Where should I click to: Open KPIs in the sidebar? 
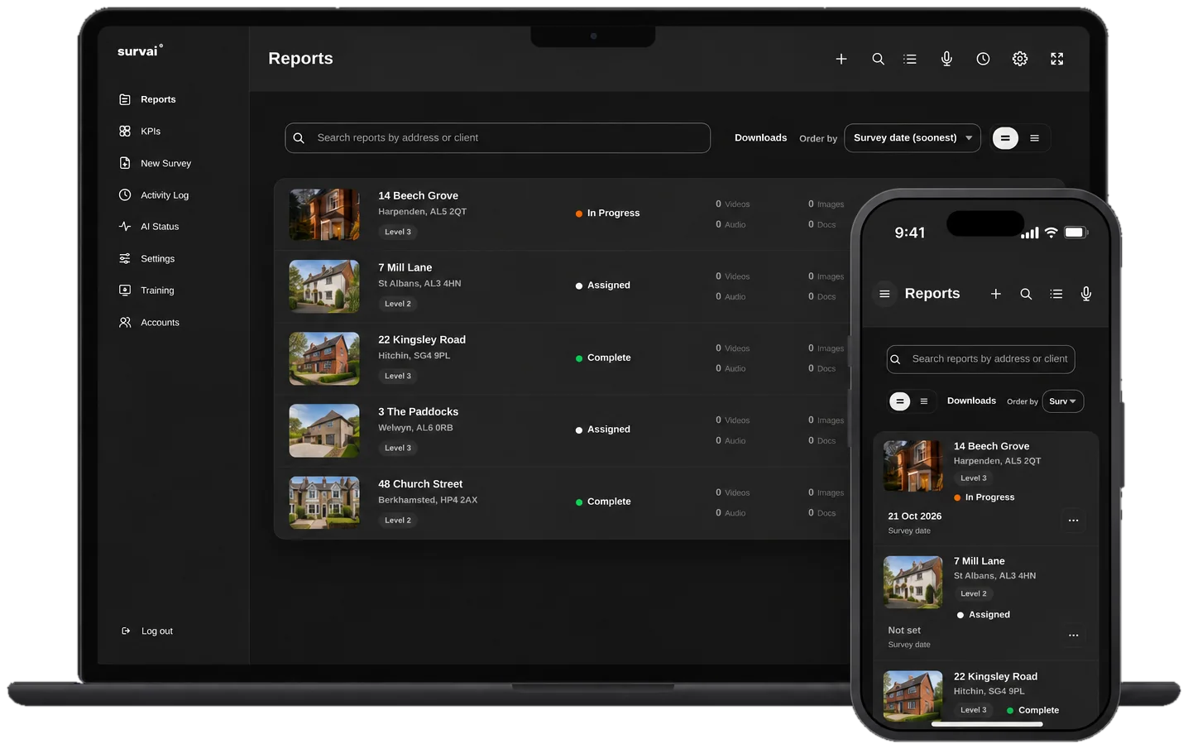(150, 131)
